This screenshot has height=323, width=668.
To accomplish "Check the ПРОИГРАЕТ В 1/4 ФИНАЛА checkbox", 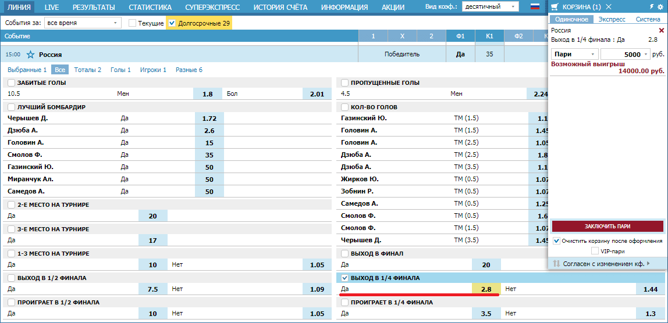I will tap(345, 302).
